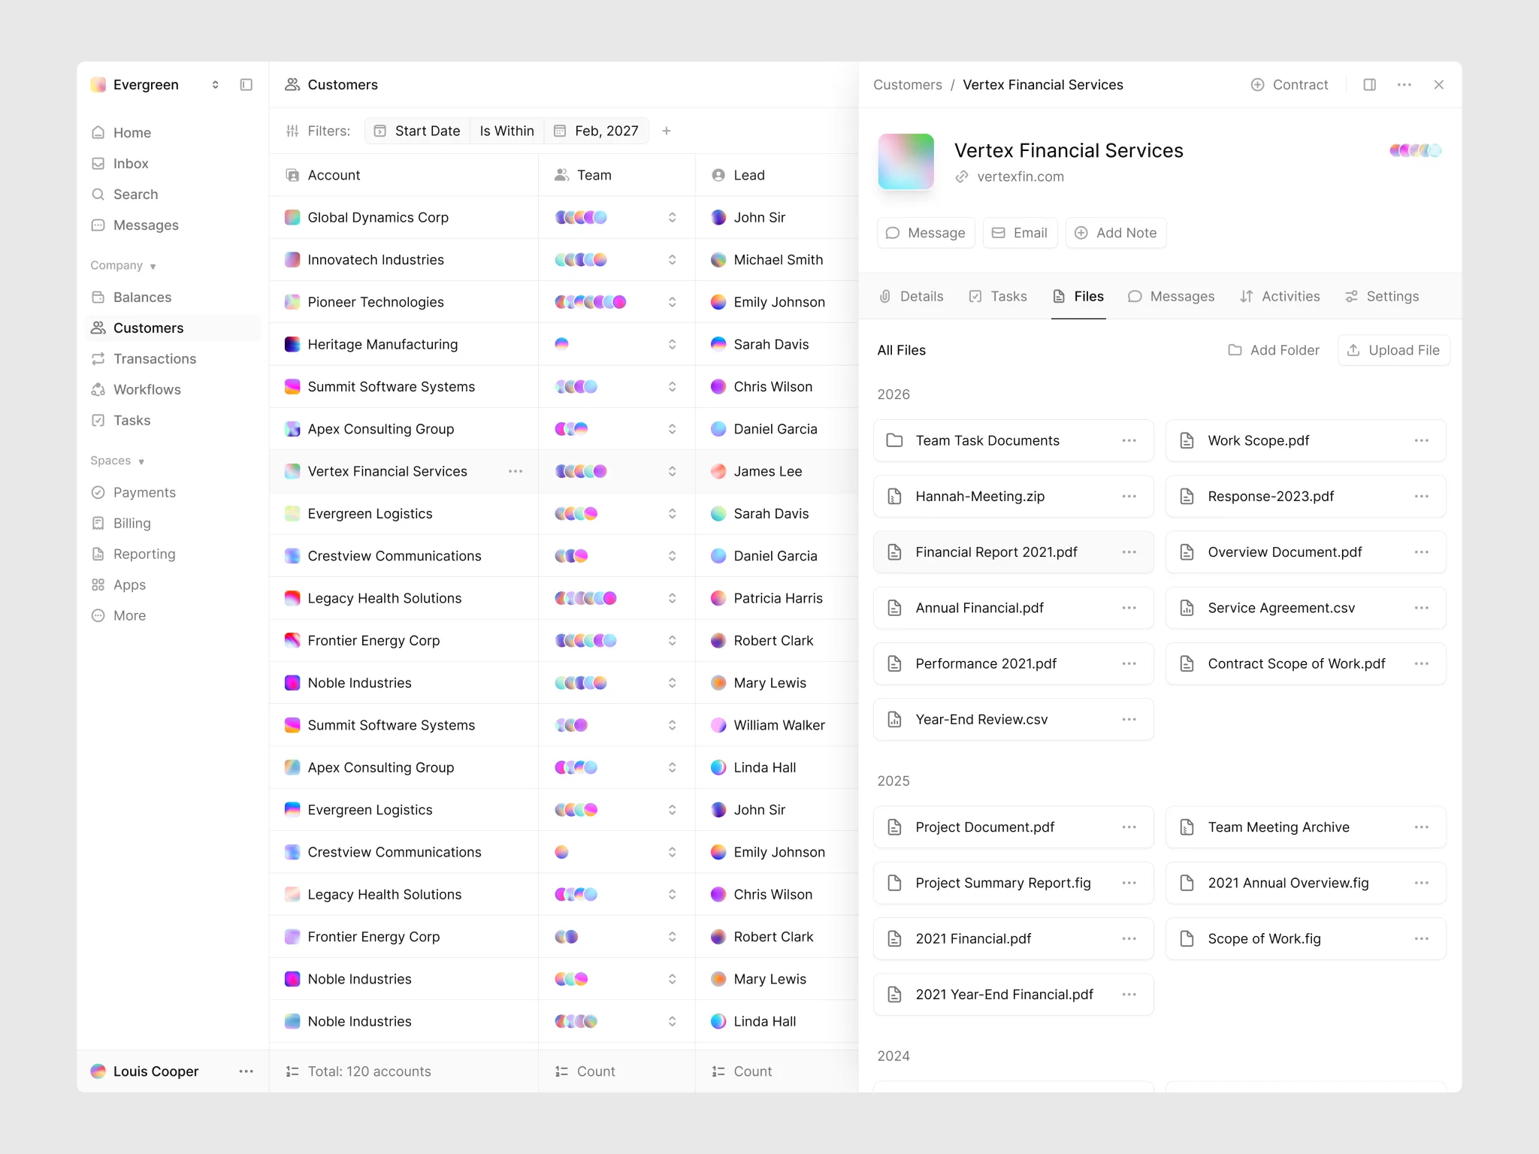Open Count aggregation under Team column
Screen dimensions: 1539x1154
click(x=585, y=1071)
